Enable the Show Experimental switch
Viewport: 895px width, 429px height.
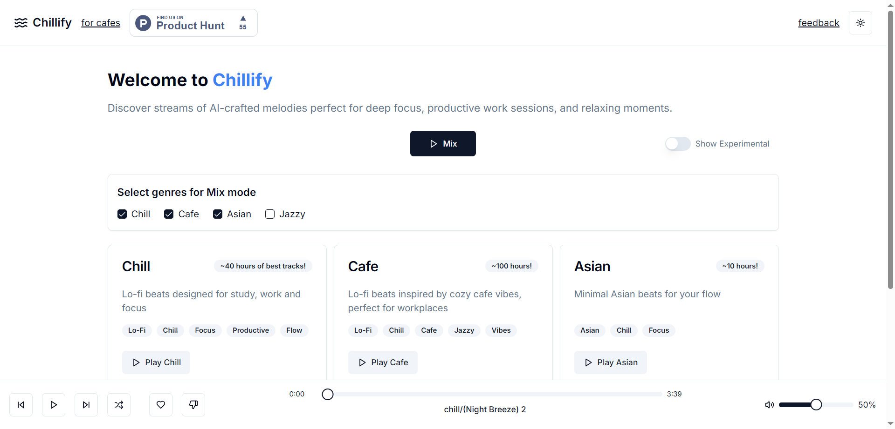[678, 144]
